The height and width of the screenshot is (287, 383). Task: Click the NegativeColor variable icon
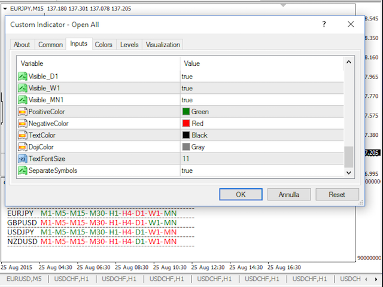click(x=23, y=123)
